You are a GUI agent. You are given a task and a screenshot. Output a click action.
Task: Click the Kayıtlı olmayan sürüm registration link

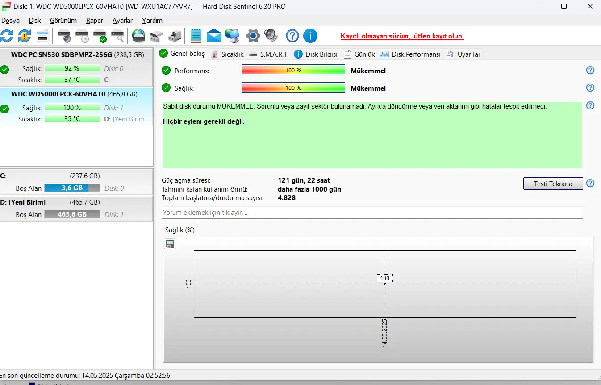pos(402,37)
